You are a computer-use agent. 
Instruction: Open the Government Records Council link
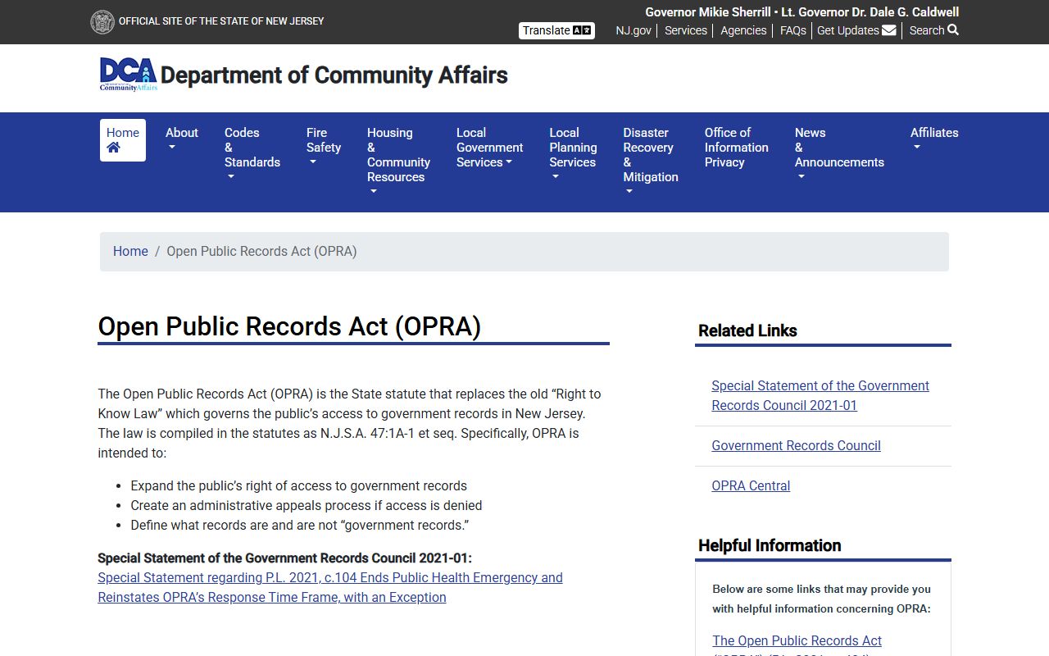point(796,446)
